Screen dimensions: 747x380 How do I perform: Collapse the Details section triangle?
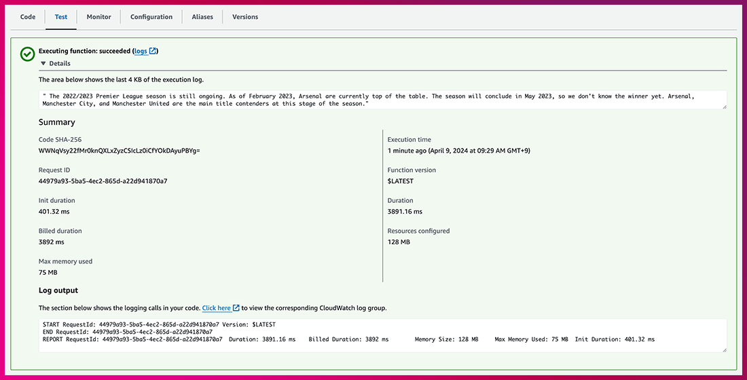[43, 64]
